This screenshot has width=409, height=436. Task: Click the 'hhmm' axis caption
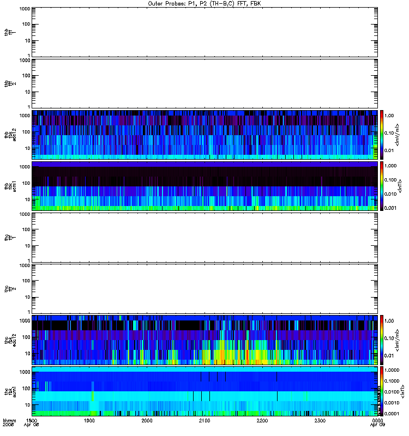point(9,421)
